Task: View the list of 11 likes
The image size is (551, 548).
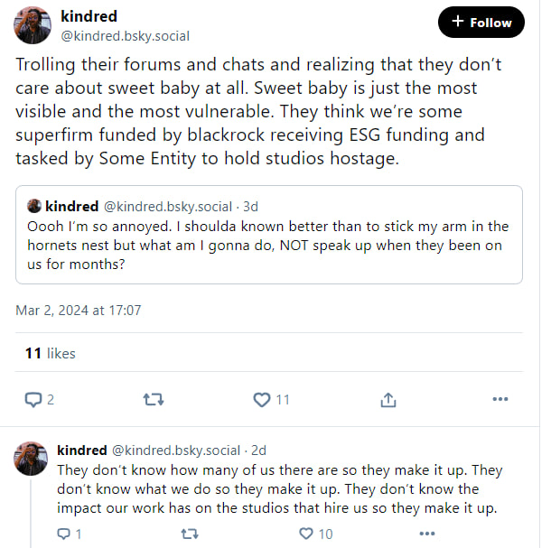Action: pyautogui.click(x=51, y=353)
